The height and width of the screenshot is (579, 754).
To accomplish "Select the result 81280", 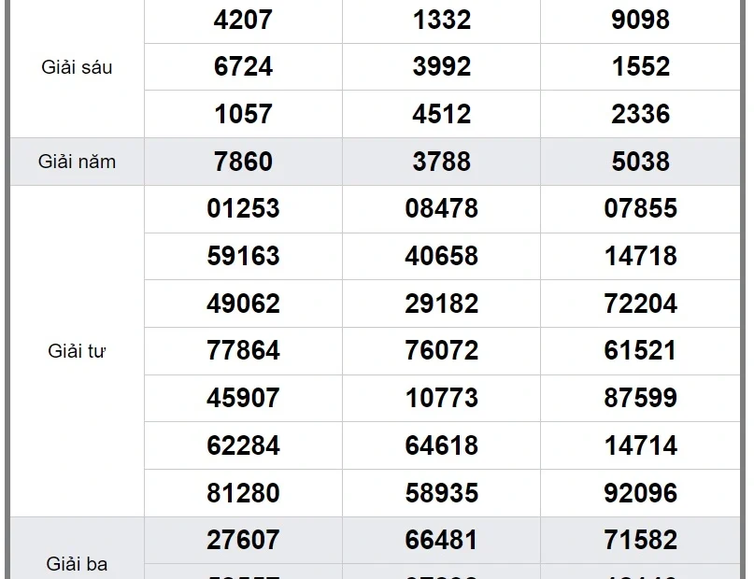I will pos(243,493).
